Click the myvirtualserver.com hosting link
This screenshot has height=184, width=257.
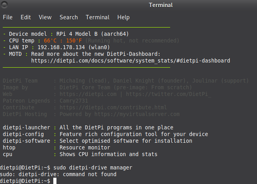click(x=137, y=114)
